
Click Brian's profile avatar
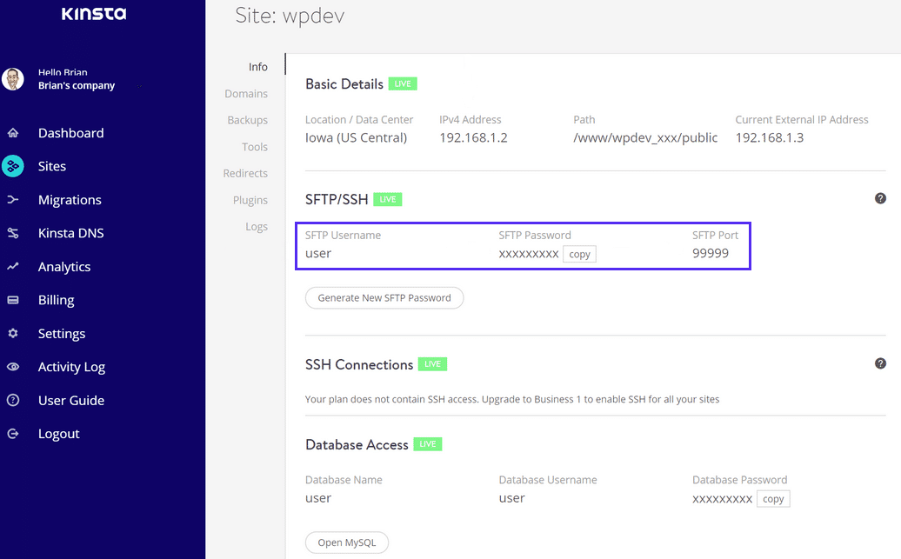click(13, 78)
